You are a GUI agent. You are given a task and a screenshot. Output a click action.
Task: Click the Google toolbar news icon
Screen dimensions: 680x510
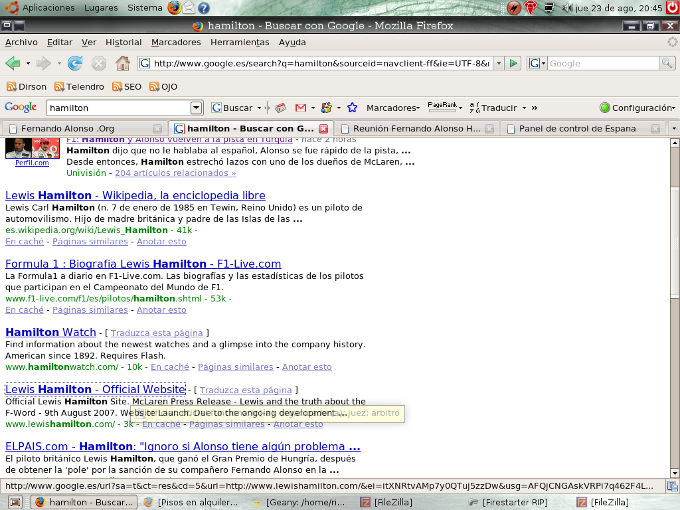[x=281, y=108]
